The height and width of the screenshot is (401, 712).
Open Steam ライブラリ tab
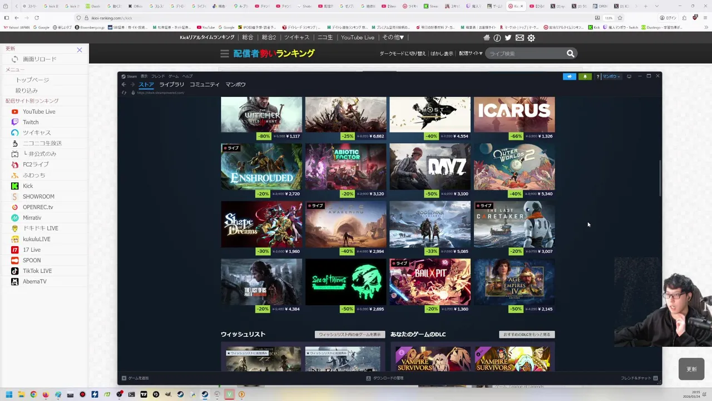pyautogui.click(x=171, y=85)
